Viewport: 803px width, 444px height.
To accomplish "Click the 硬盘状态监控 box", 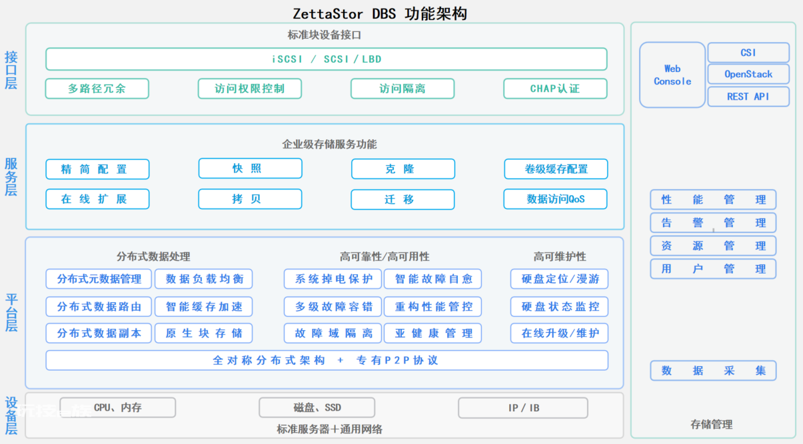I will tap(560, 306).
